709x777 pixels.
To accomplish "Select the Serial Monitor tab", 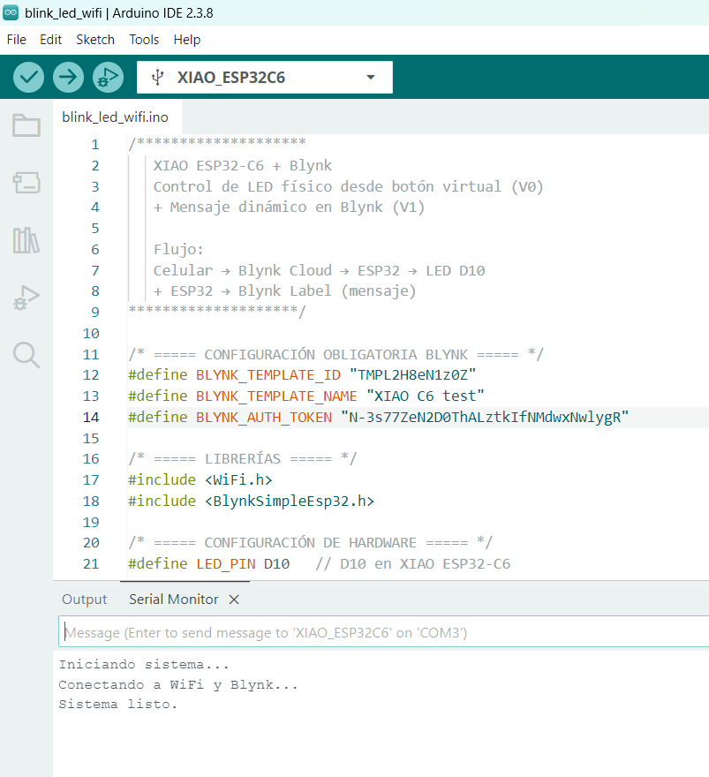I will [174, 600].
